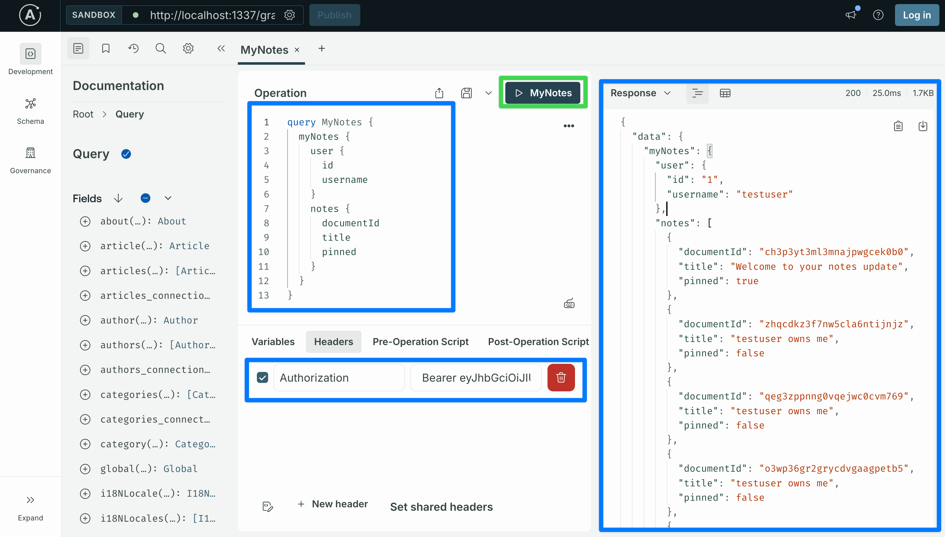Open the save operation dropdown chevron
This screenshot has width=945, height=537.
tap(488, 93)
